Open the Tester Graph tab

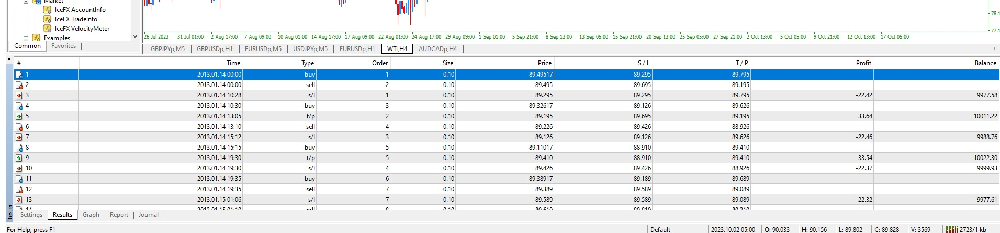(x=91, y=215)
